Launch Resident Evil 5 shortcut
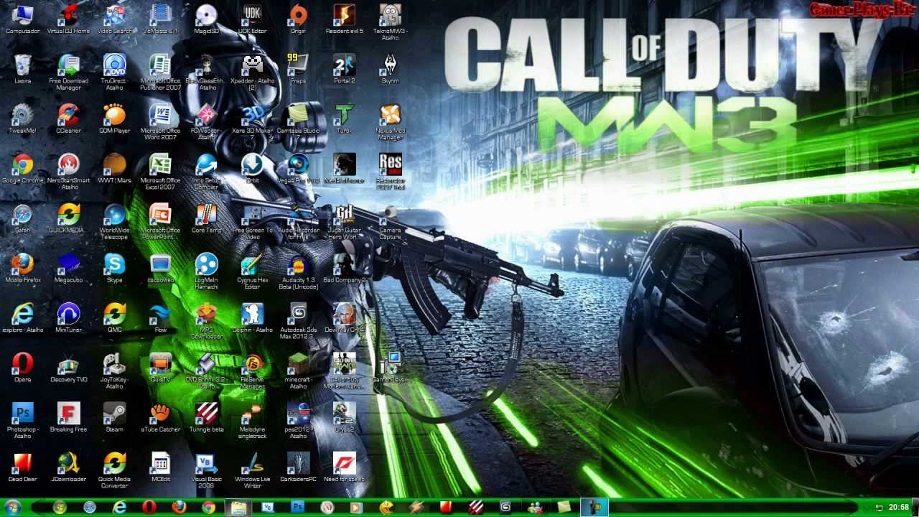Viewport: 919px width, 517px height. tap(345, 19)
